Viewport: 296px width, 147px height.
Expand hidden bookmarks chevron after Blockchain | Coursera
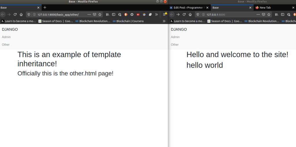pos(164,21)
